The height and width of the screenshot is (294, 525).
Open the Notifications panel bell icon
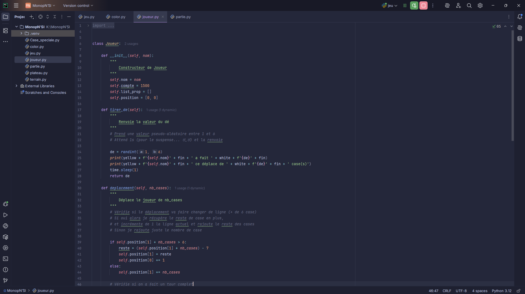tap(520, 17)
